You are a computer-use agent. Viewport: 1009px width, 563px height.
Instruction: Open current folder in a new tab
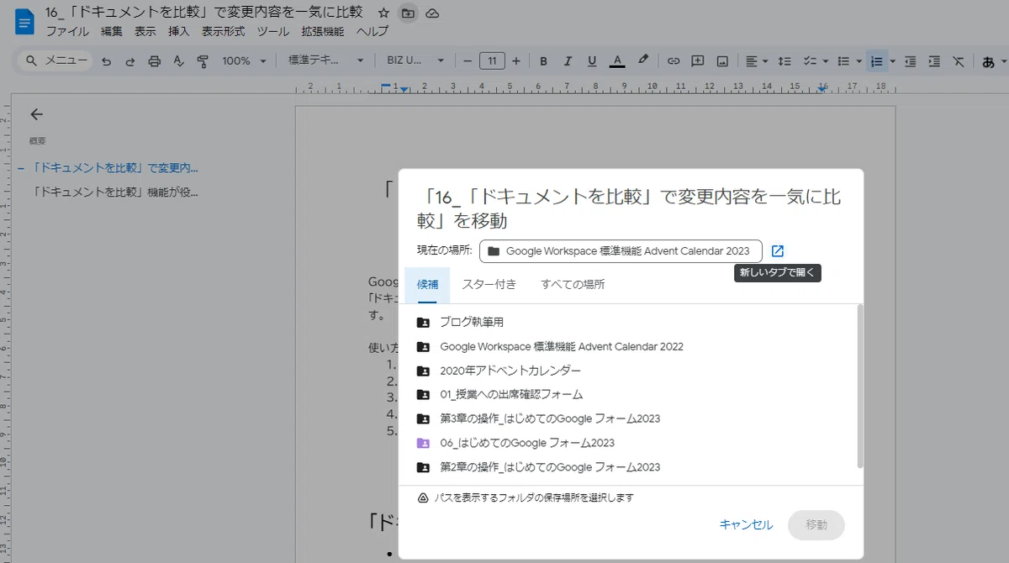tap(778, 251)
